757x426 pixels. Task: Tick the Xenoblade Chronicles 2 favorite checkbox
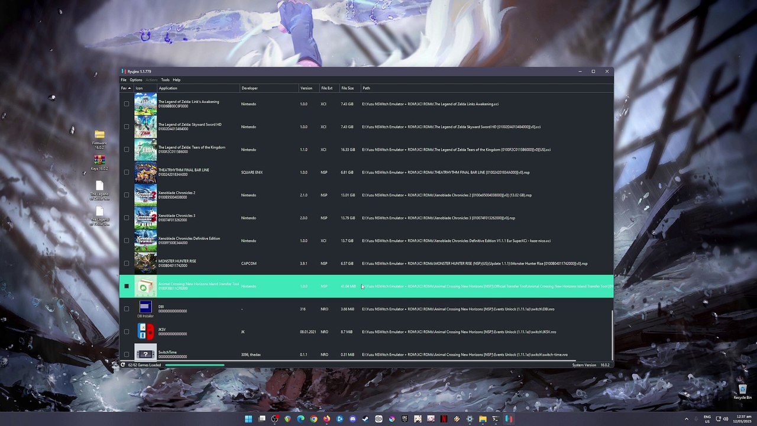coord(126,195)
